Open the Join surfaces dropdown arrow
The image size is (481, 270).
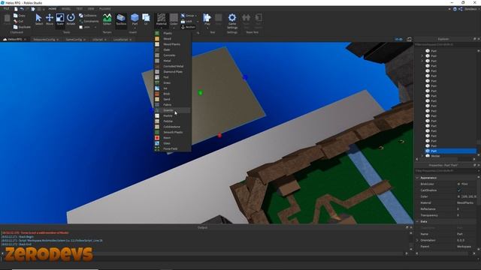(95, 27)
